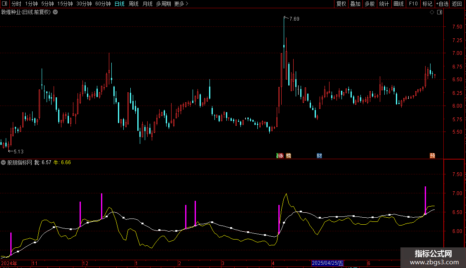Click the green 涨 event marker

280,156
